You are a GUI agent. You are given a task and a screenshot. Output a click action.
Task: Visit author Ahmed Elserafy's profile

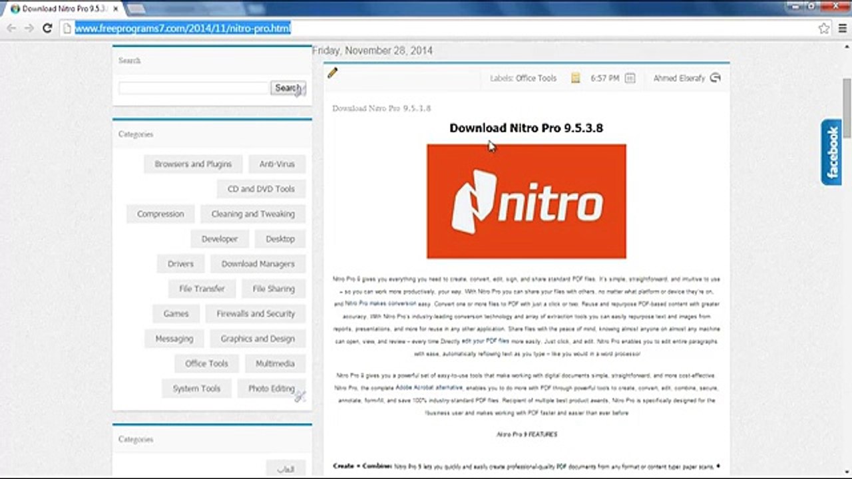(x=679, y=79)
